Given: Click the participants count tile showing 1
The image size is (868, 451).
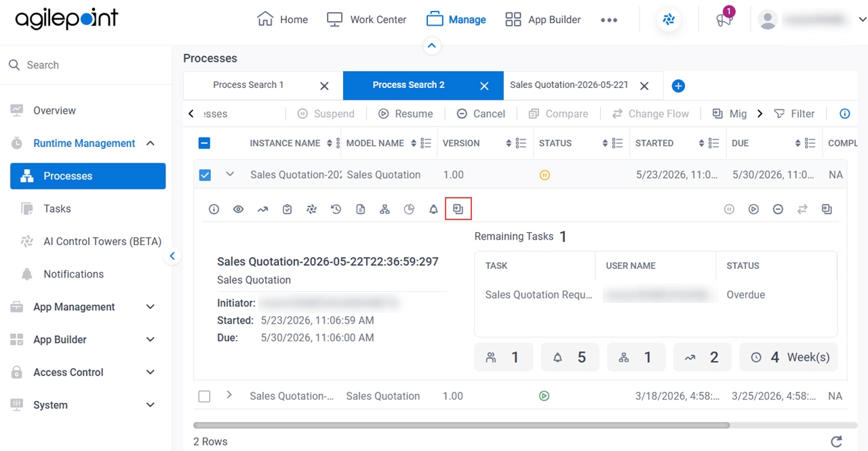Looking at the screenshot, I should click(x=504, y=357).
